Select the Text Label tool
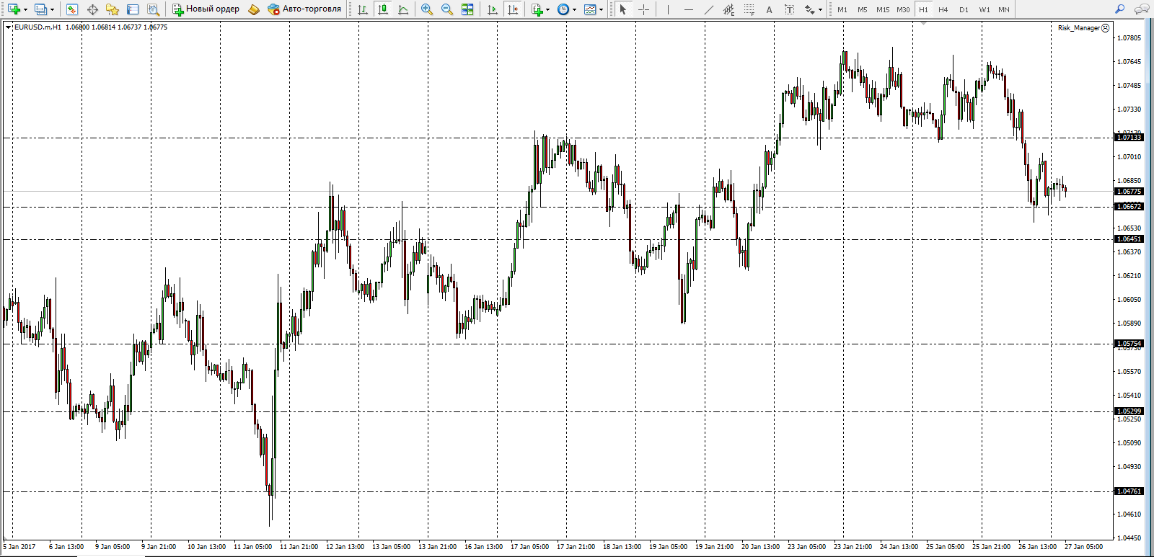Image resolution: width=1154 pixels, height=557 pixels. tap(789, 9)
